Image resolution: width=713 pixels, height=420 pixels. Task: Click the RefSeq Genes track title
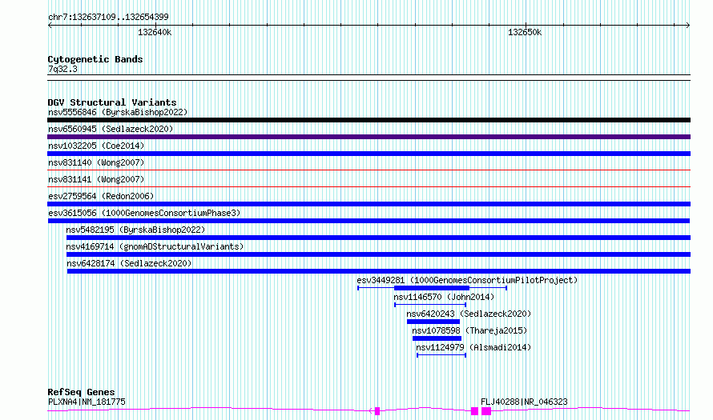click(82, 392)
